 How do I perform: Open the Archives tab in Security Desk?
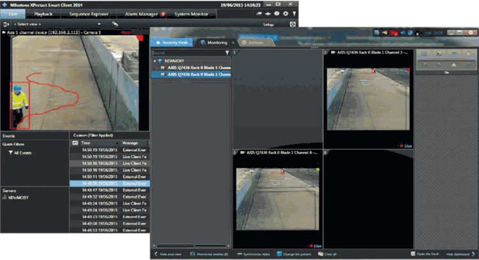[256, 43]
